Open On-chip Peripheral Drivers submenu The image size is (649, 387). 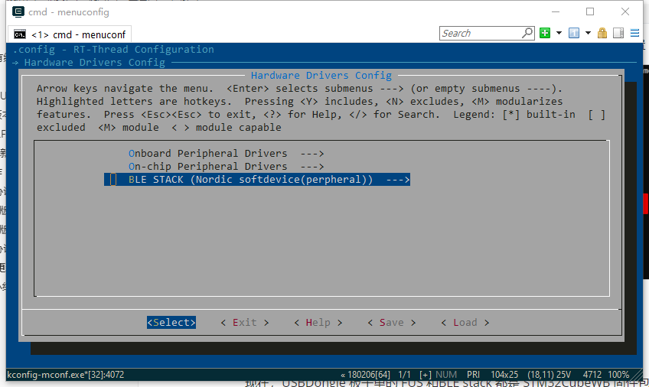pyautogui.click(x=226, y=166)
